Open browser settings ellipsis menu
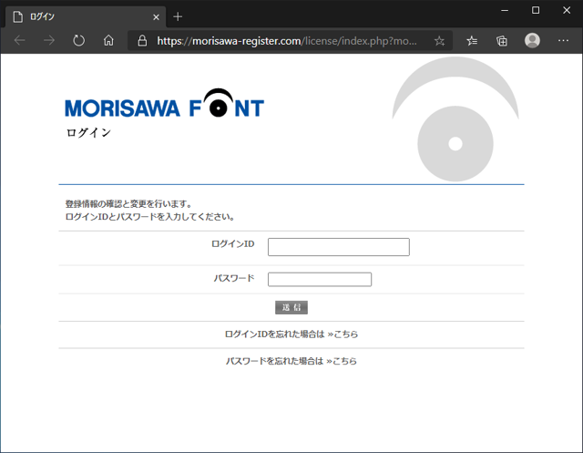Screen dimensions: 583x453 point(563,40)
